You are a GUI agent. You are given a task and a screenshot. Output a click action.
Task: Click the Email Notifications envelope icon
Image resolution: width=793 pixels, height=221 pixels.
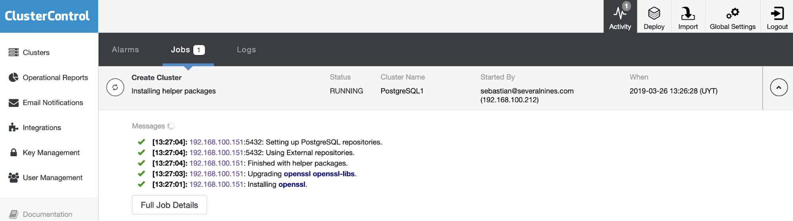(13, 103)
